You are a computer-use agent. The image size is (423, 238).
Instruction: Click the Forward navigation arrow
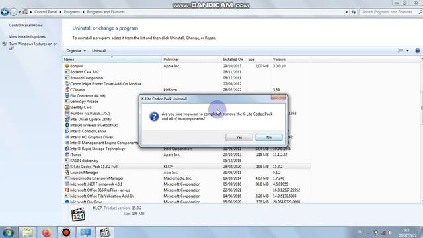[x=13, y=12]
